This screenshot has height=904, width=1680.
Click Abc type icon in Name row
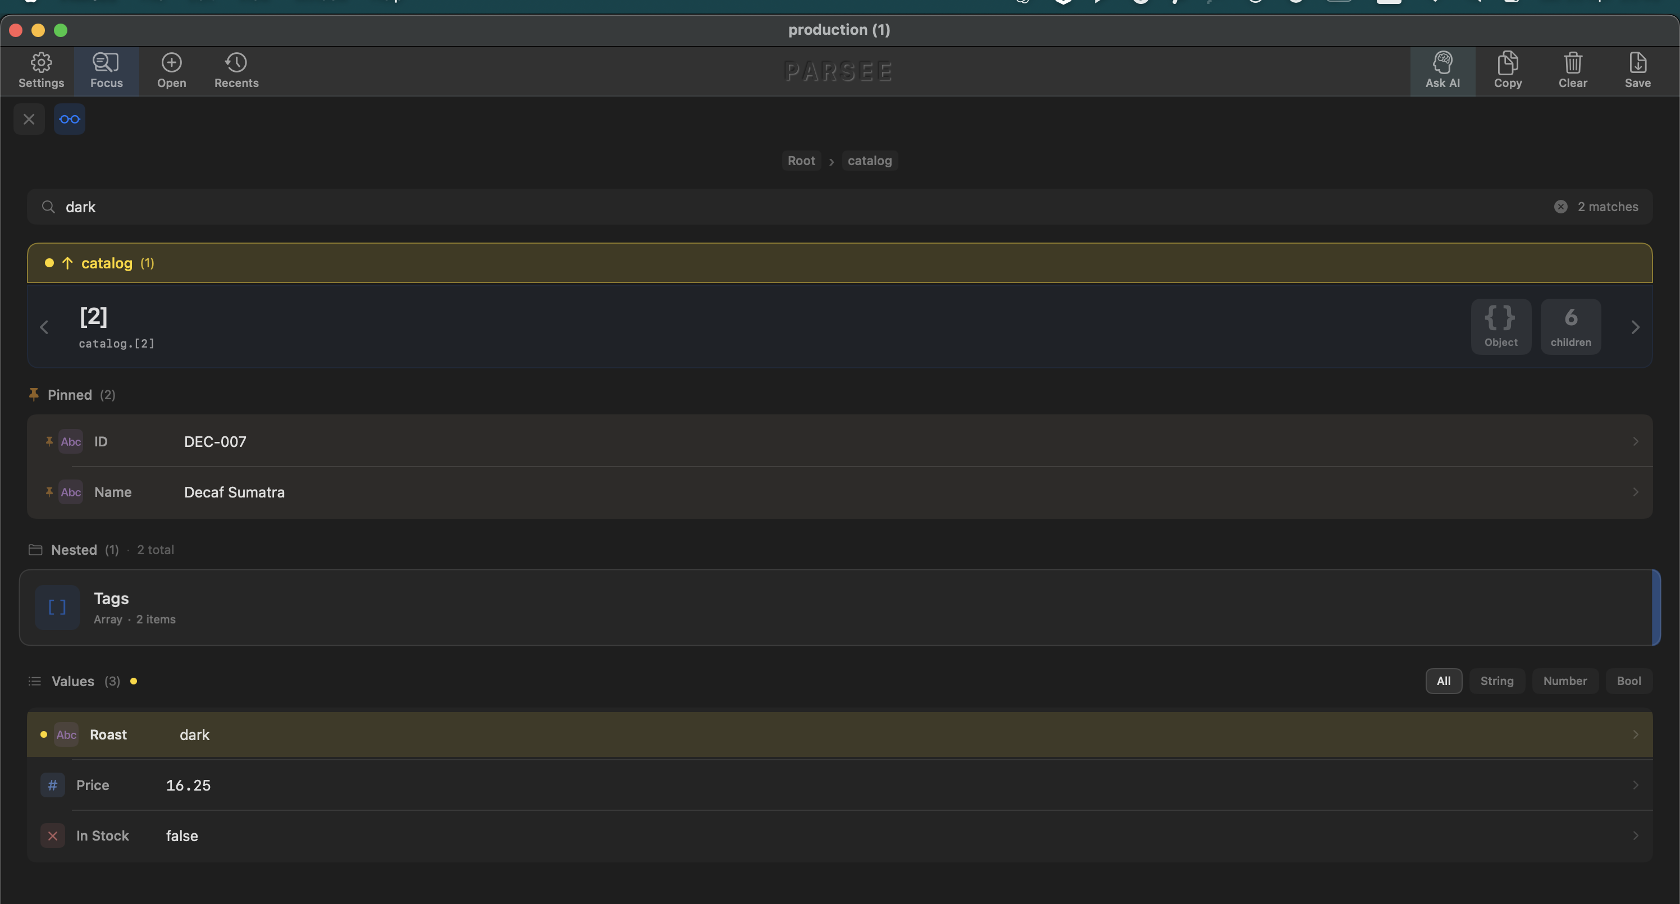[70, 492]
